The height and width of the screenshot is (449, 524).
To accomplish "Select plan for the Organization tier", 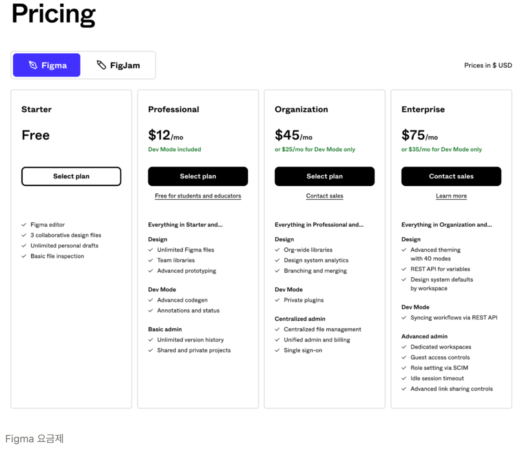I will click(324, 176).
